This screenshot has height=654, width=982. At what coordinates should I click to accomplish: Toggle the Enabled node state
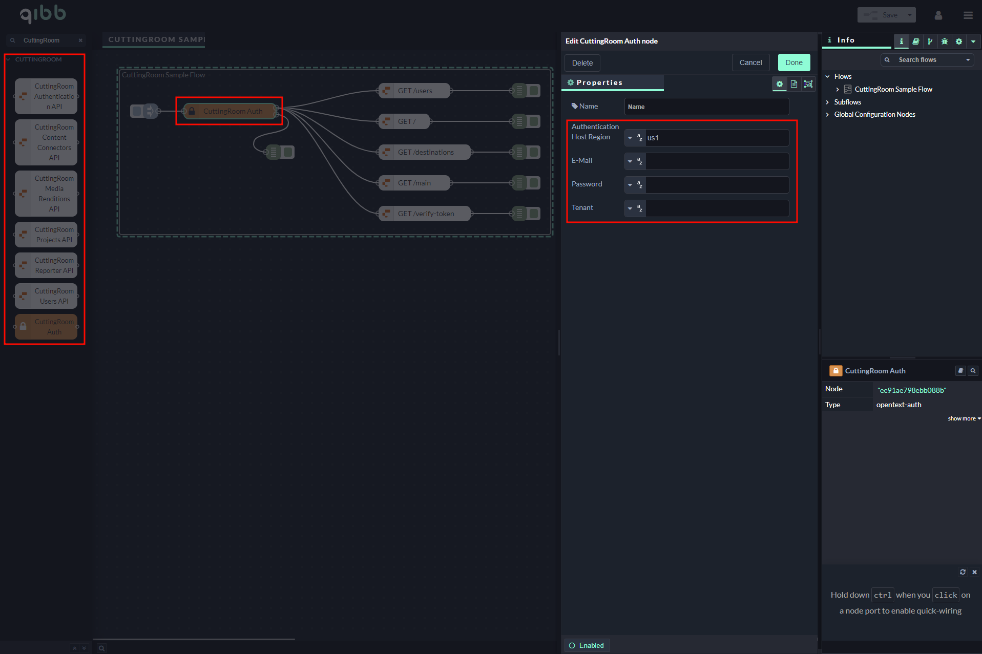587,645
